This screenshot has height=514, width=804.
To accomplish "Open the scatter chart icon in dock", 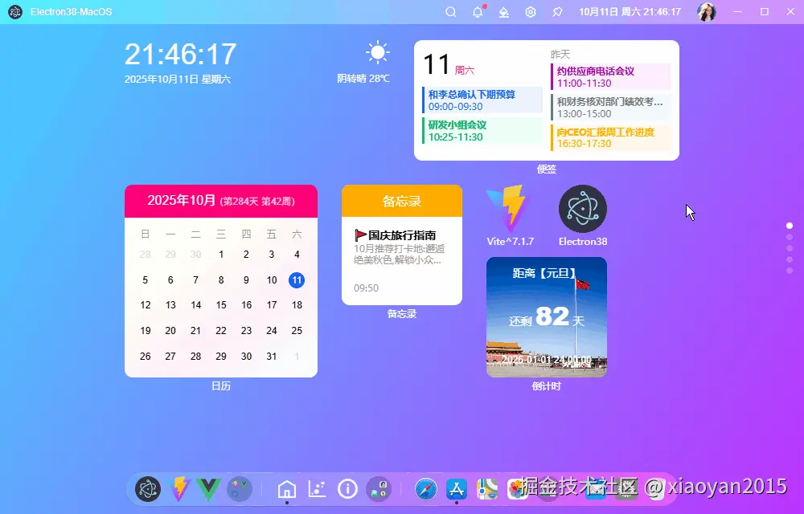I will pos(317,489).
